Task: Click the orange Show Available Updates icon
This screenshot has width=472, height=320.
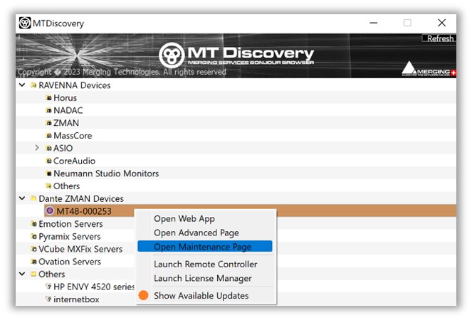Action: point(143,295)
